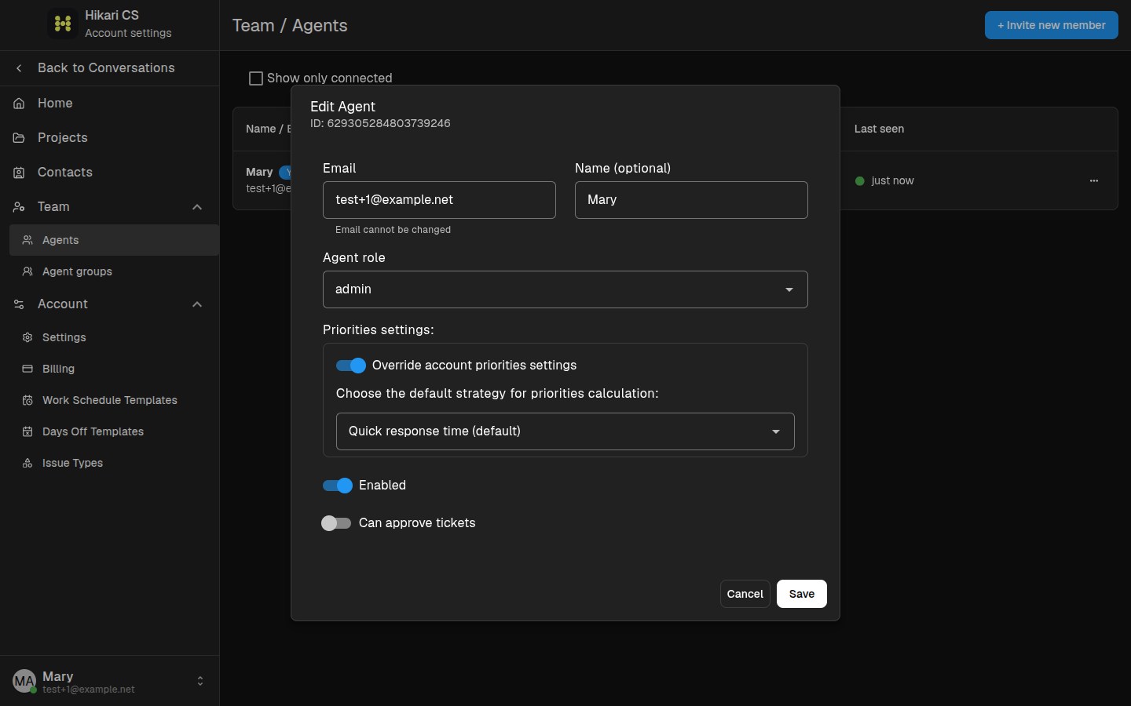
Task: Open Work Schedule Templates menu item
Action: (x=114, y=400)
